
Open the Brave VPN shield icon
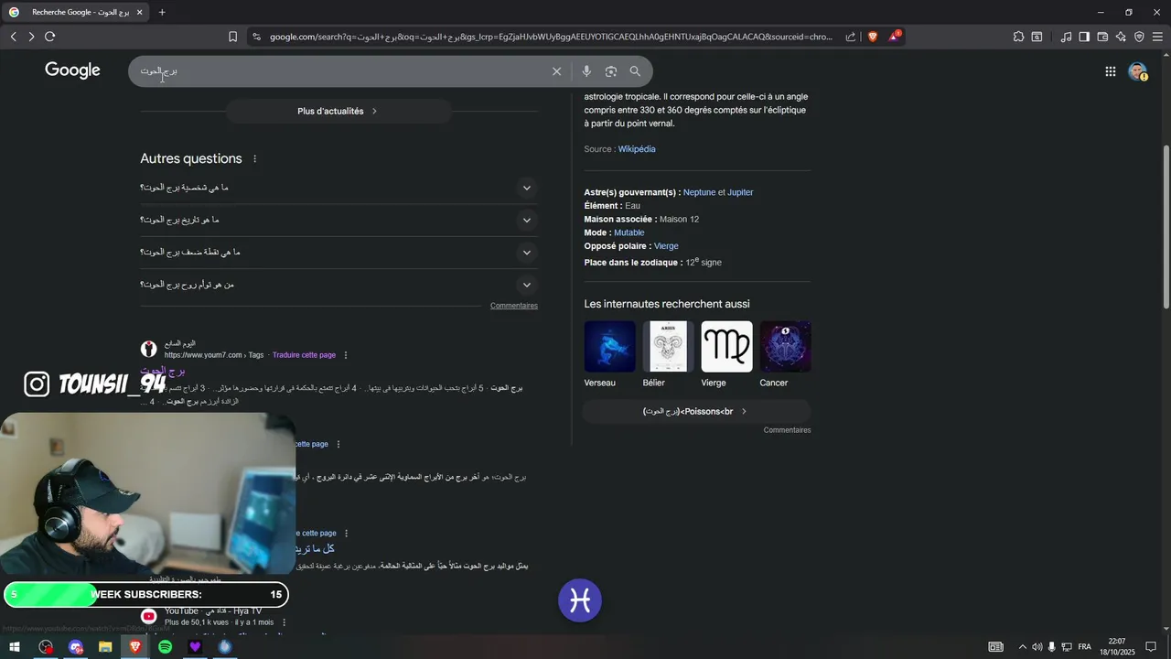pyautogui.click(x=1139, y=37)
